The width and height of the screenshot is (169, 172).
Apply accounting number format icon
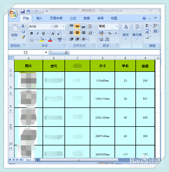[x=101, y=33]
